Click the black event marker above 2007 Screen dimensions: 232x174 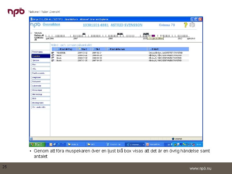click(x=84, y=34)
